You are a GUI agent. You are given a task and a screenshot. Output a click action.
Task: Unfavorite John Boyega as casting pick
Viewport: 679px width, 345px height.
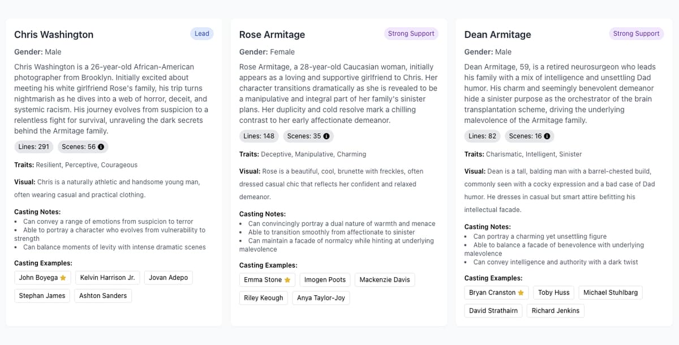(x=63, y=277)
